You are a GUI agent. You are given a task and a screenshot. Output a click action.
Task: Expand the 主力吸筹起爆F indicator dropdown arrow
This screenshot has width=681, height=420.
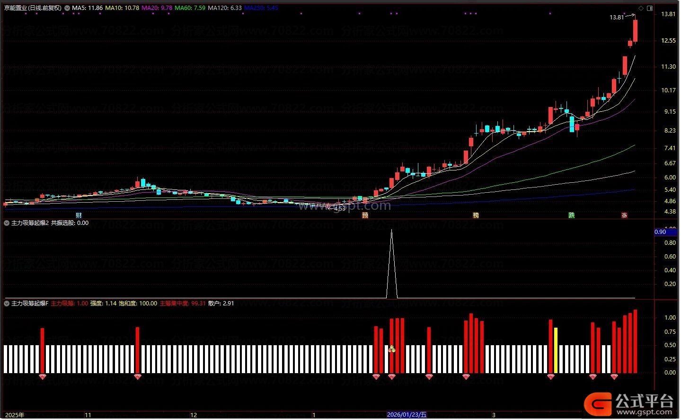(x=7, y=303)
